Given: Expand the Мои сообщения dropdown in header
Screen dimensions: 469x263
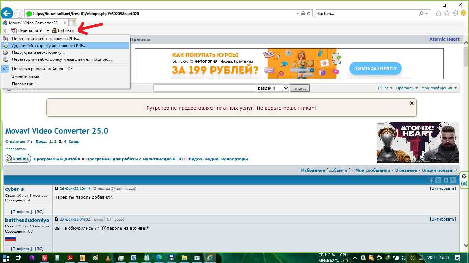Looking at the screenshot, I should (439, 88).
